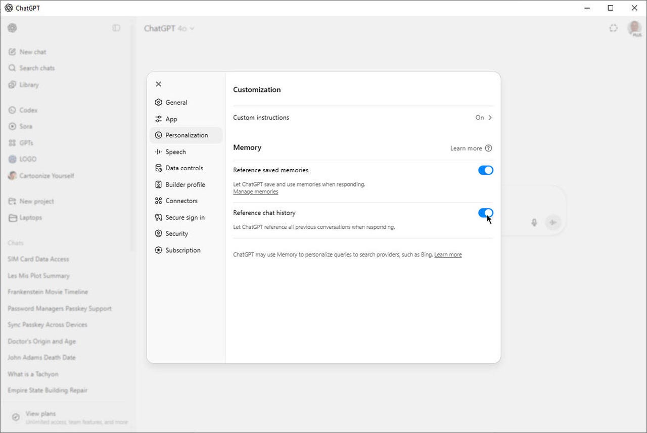Screen dimensions: 647x433
Task: Open Empire State Building Repair chat
Action: pyautogui.click(x=48, y=391)
